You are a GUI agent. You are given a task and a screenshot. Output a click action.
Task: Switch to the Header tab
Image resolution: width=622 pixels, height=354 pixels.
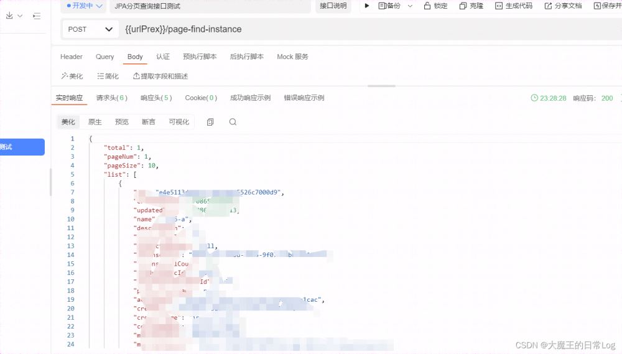click(72, 57)
